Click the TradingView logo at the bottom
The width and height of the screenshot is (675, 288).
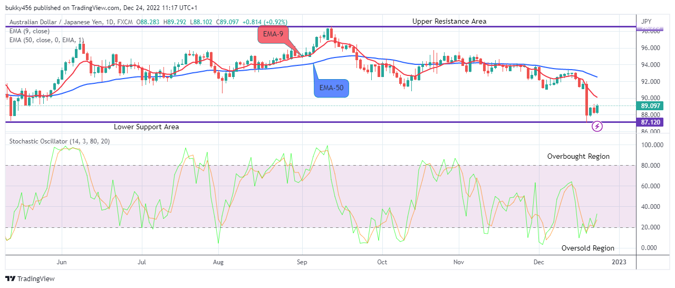click(30, 279)
